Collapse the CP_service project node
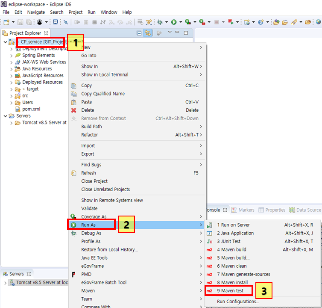Viewport: 322px width, 308px height. pyautogui.click(x=6, y=42)
